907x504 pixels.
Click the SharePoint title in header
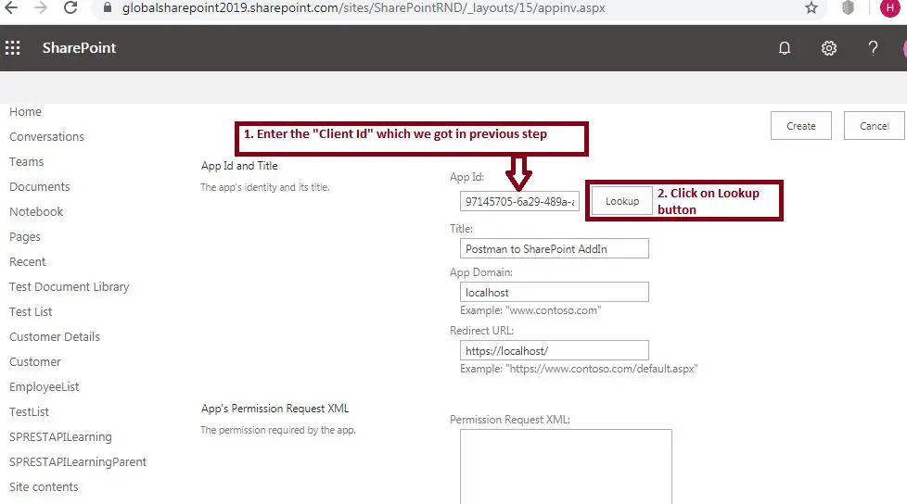(x=79, y=48)
